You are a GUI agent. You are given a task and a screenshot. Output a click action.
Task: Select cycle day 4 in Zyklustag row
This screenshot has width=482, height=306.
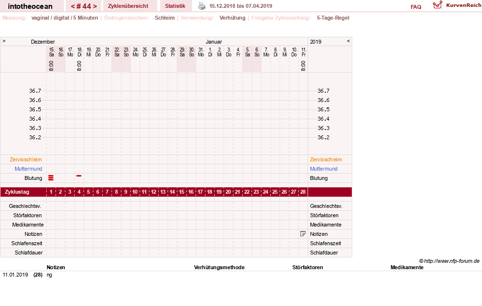click(79, 192)
